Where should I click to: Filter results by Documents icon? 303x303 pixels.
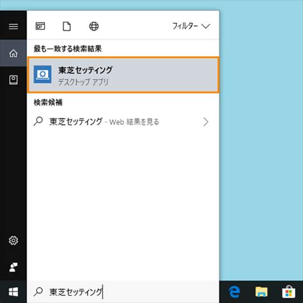pyautogui.click(x=66, y=26)
